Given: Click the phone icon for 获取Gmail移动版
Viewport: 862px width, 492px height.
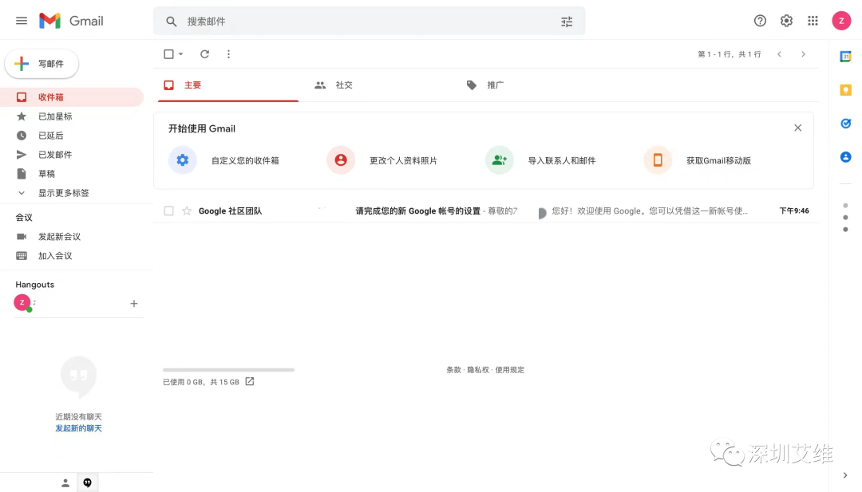Looking at the screenshot, I should pos(658,159).
